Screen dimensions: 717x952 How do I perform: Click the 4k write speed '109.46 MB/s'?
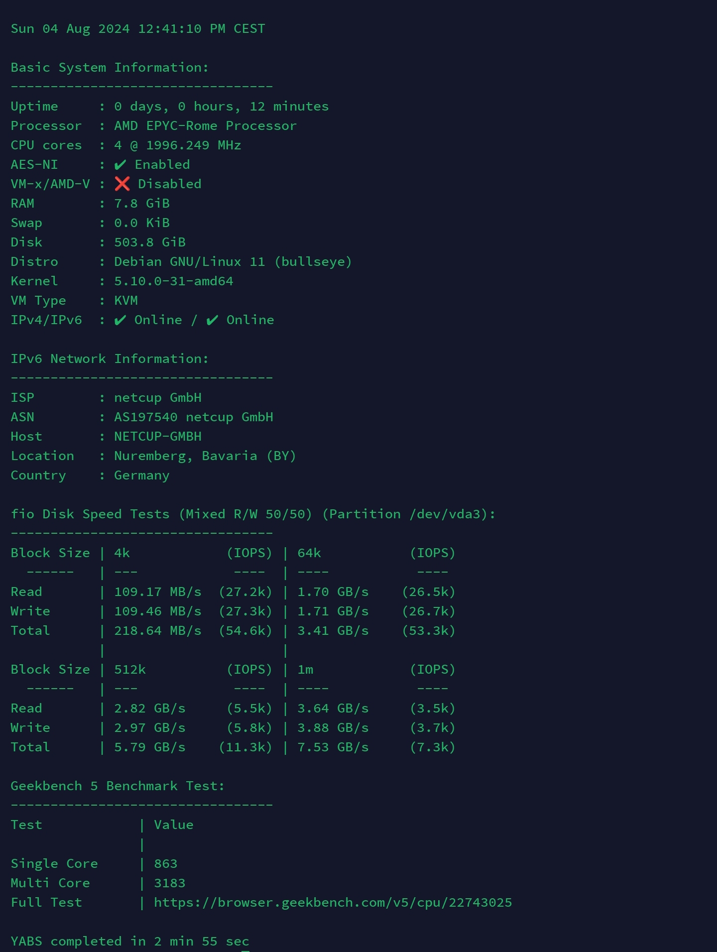tap(158, 611)
